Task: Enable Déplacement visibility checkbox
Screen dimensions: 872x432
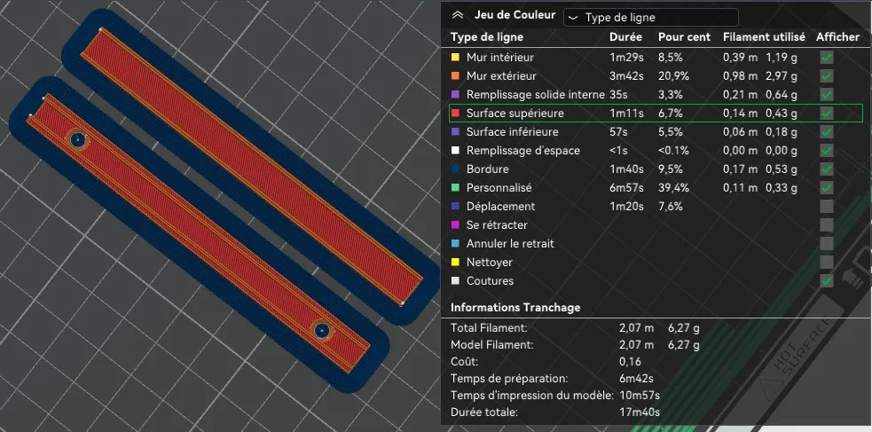Action: point(827,207)
